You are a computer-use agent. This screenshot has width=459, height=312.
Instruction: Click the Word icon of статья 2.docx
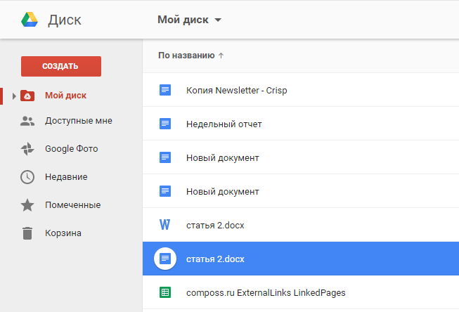tap(164, 225)
